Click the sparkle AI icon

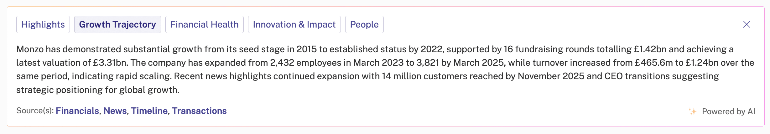tap(693, 111)
